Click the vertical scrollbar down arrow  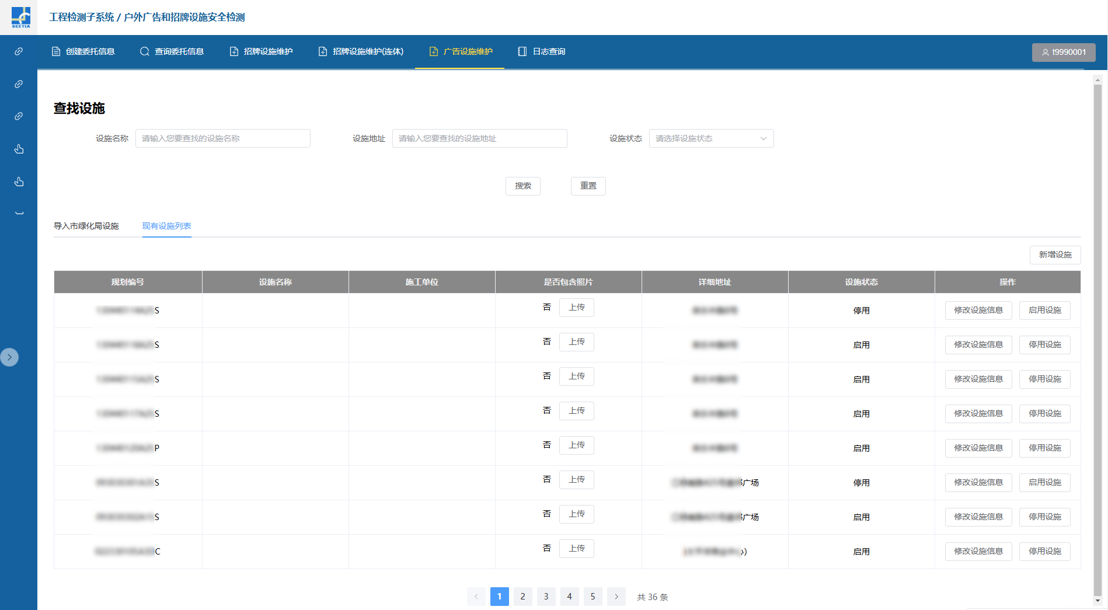tap(1097, 601)
